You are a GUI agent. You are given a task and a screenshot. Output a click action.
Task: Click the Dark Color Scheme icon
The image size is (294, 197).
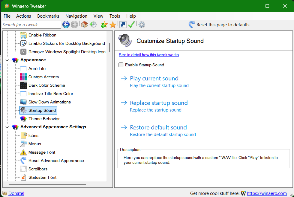[23, 85]
